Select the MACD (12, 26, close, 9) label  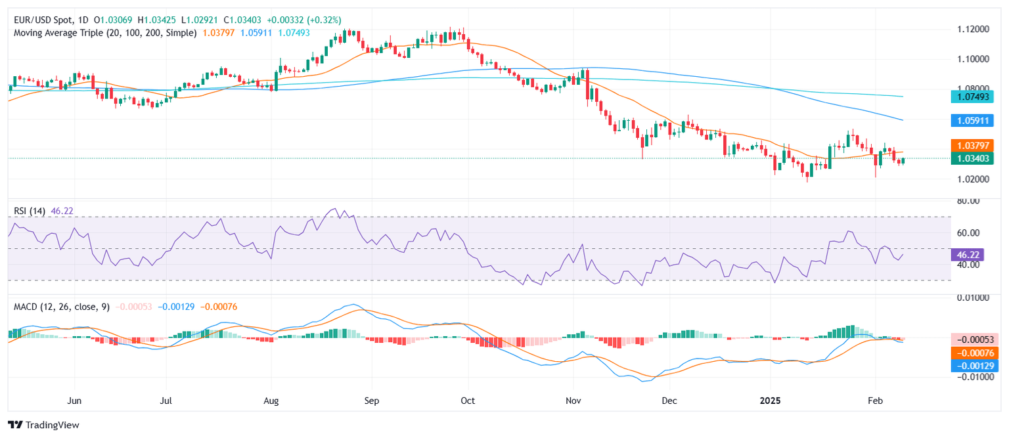coord(62,307)
